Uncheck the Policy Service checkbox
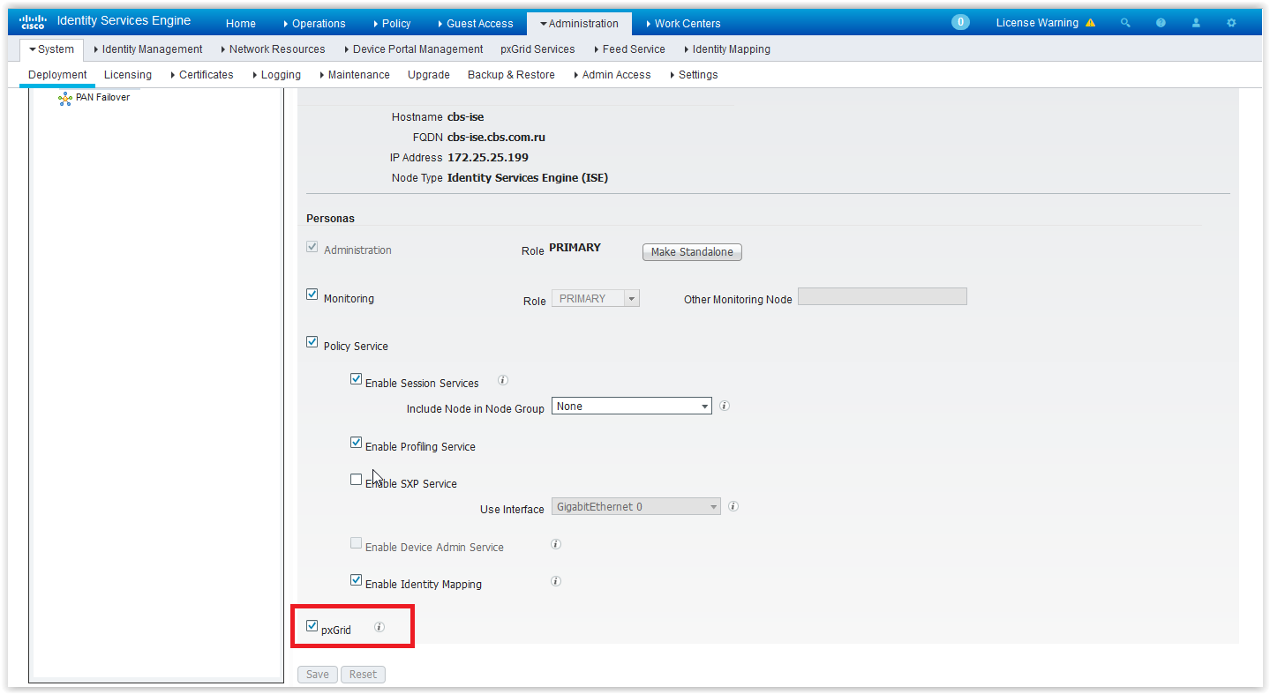This screenshot has height=694, width=1270. pyautogui.click(x=312, y=342)
